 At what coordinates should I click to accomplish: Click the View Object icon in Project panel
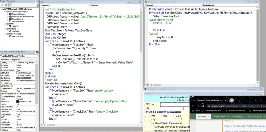(6, 5)
